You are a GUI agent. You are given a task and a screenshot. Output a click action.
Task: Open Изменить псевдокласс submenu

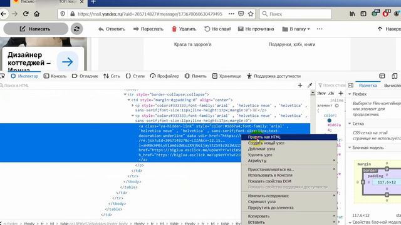click(x=289, y=196)
